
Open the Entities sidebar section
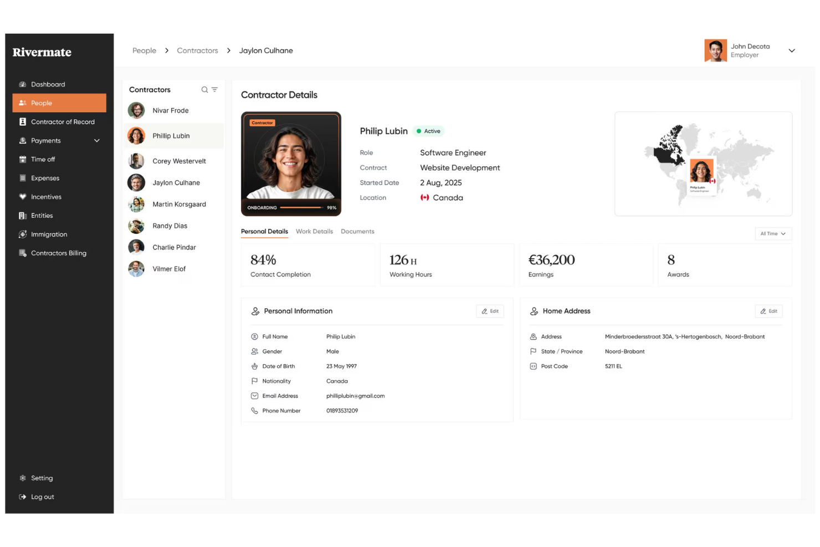(42, 216)
